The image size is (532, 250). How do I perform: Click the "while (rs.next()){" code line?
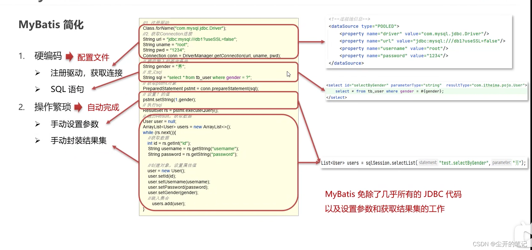tap(159, 132)
